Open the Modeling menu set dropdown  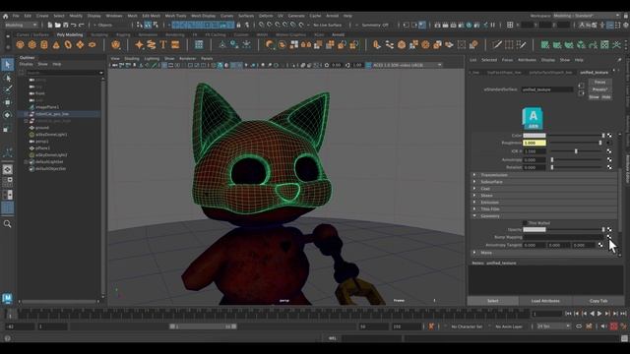pyautogui.click(x=21, y=25)
